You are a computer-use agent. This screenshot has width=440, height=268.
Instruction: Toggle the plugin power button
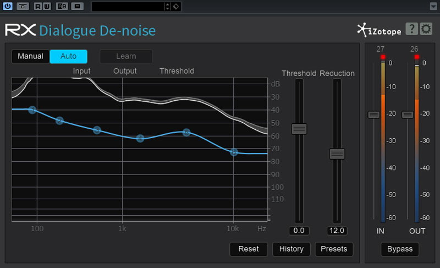coord(8,6)
